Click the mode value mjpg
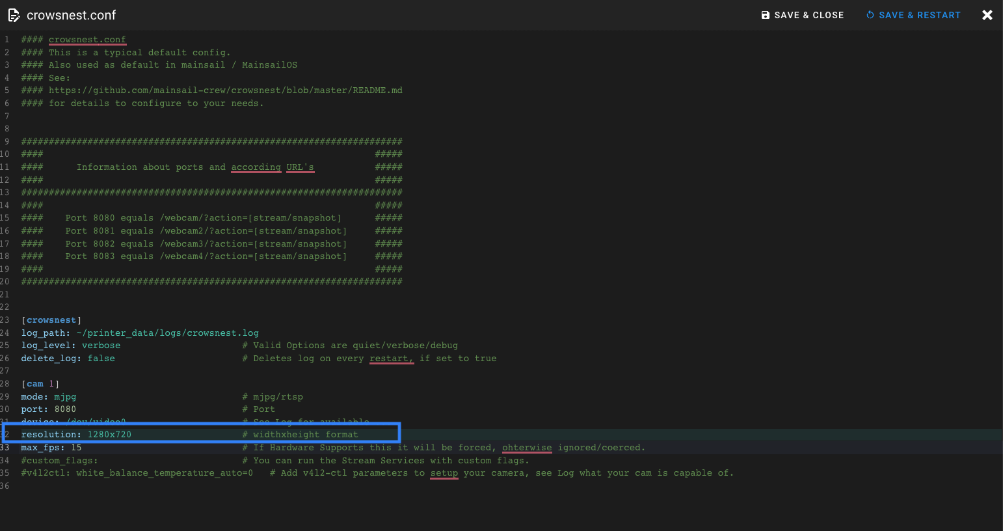The height and width of the screenshot is (531, 1003). pos(65,397)
